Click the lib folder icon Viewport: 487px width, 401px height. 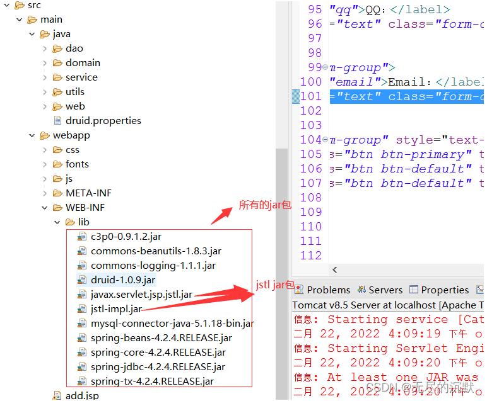tap(70, 222)
